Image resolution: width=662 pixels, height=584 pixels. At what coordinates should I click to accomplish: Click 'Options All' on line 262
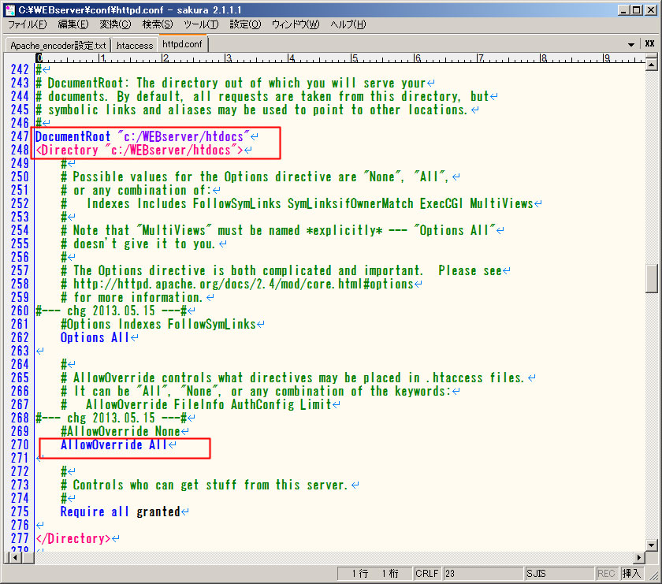click(95, 338)
